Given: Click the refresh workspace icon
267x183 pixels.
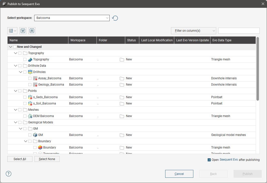Looking at the screenshot, I should (115, 18).
